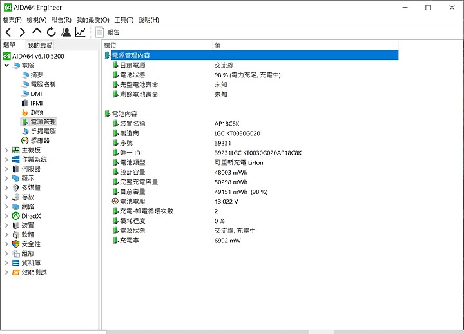Expand the 多媒體 tree node
This screenshot has height=334, width=464.
(x=6, y=188)
